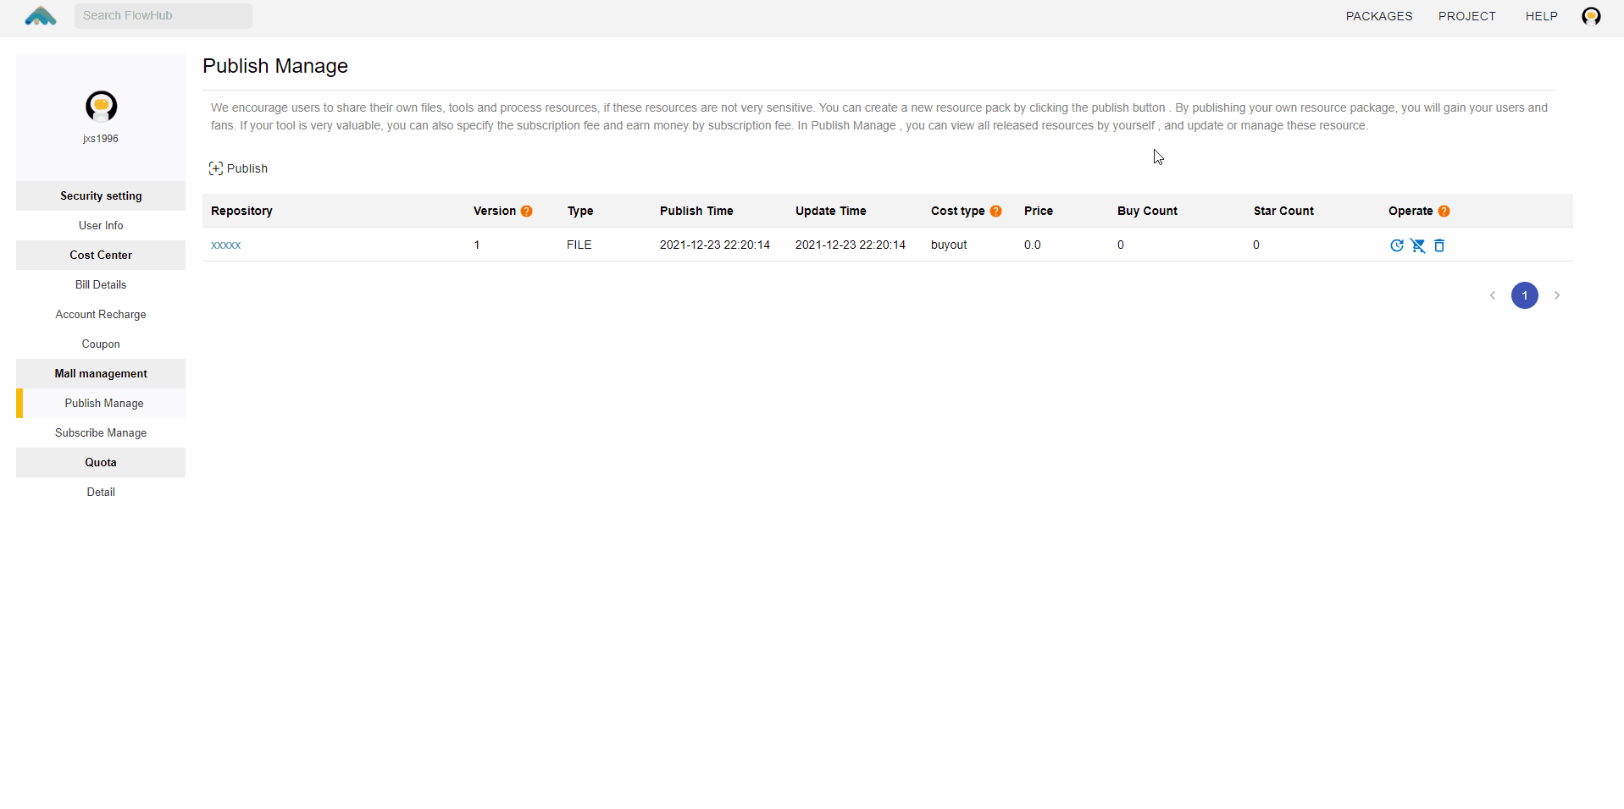Screen dimensions: 1624x809
Task: Click the Repository column header
Action: pos(241,212)
